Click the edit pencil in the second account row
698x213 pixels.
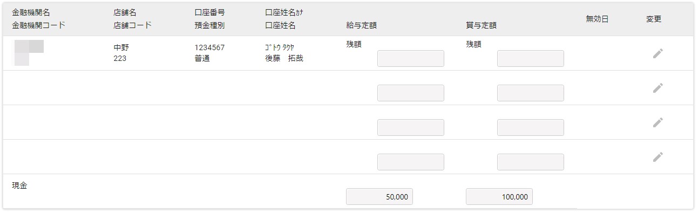coord(658,87)
